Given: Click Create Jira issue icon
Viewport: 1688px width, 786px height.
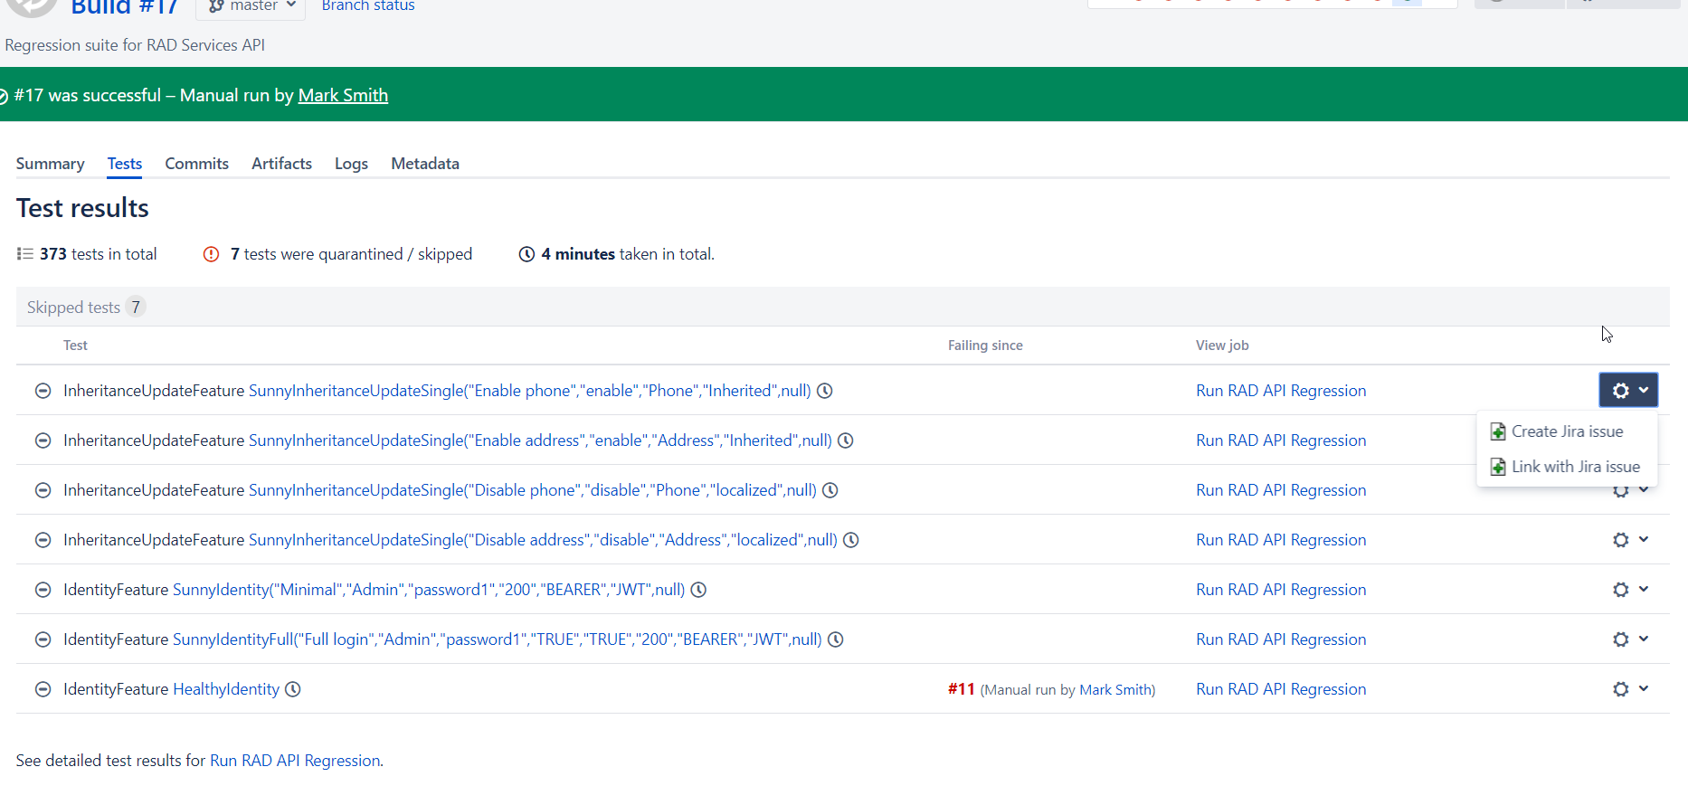Looking at the screenshot, I should point(1498,432).
